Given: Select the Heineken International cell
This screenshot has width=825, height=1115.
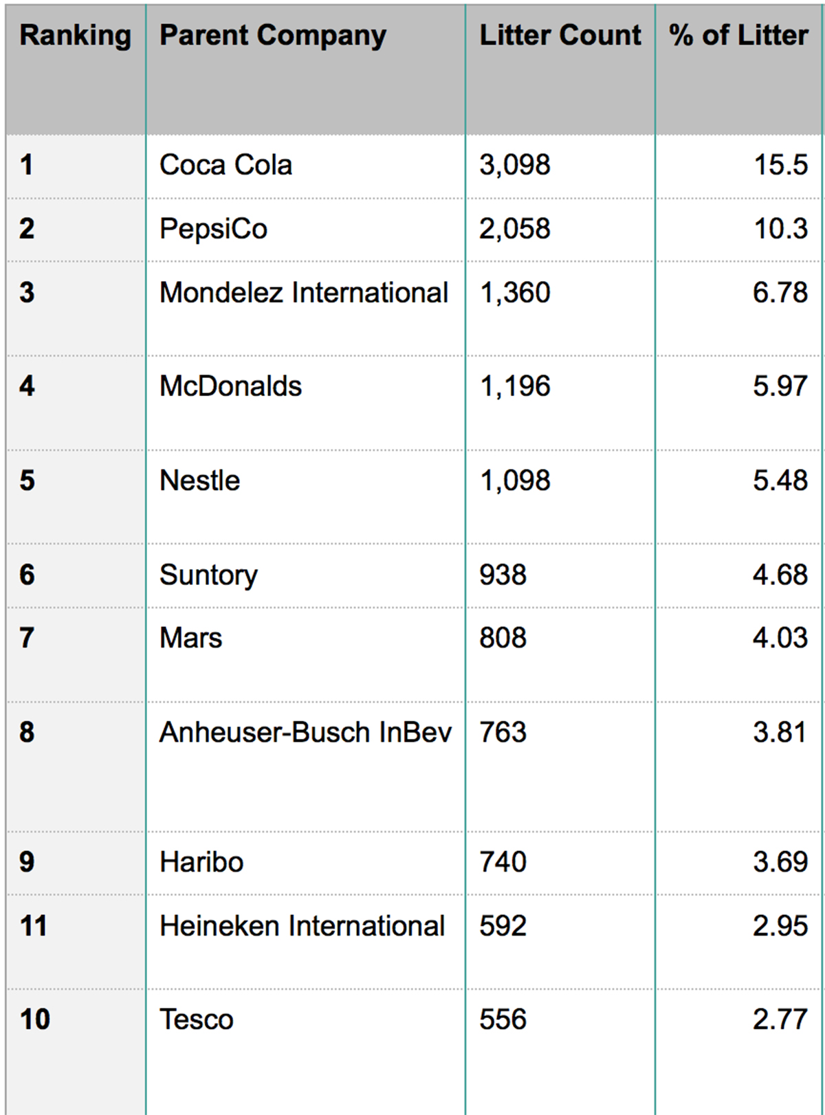Looking at the screenshot, I should click(x=302, y=927).
